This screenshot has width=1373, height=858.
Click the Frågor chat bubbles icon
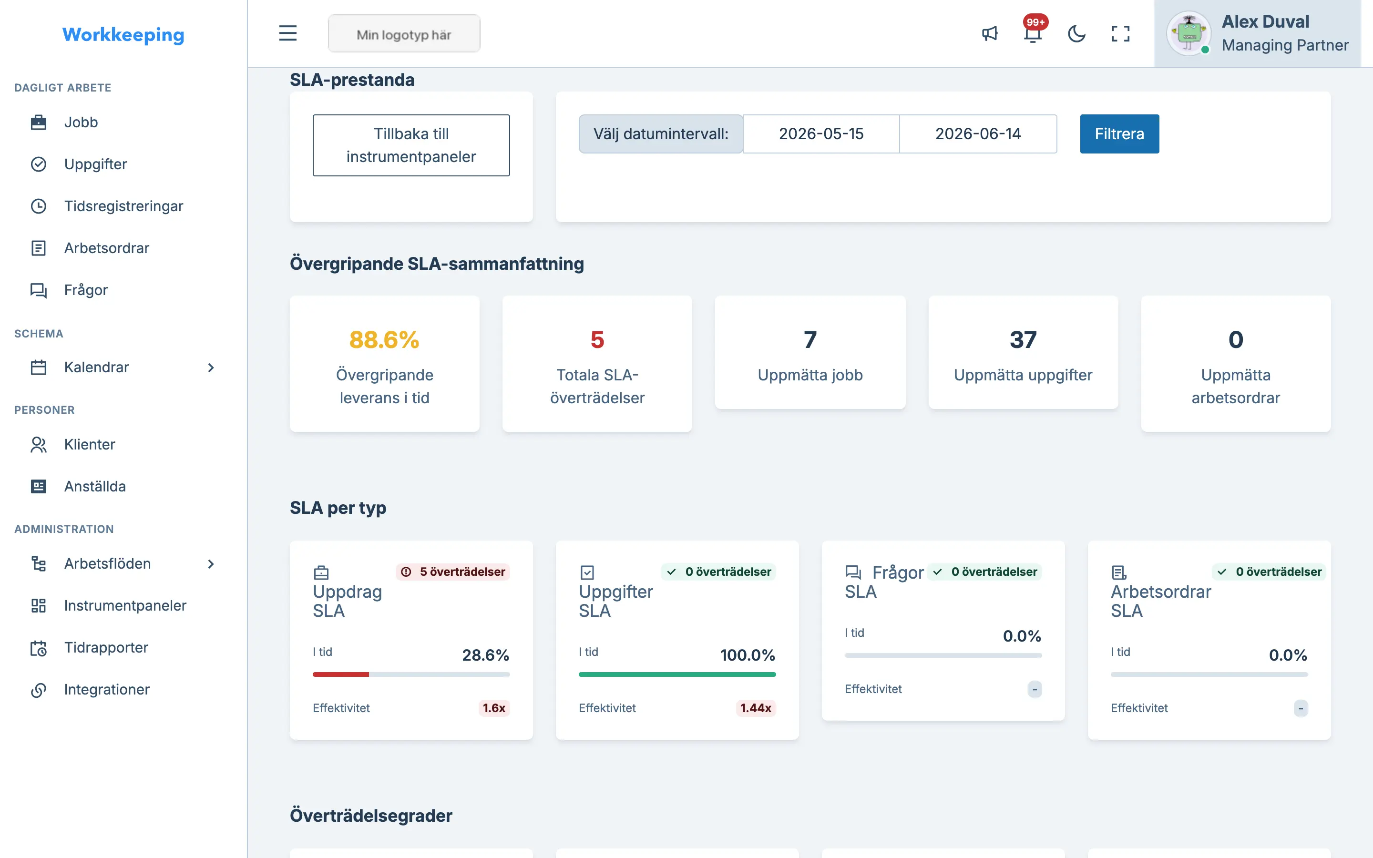pyautogui.click(x=38, y=290)
